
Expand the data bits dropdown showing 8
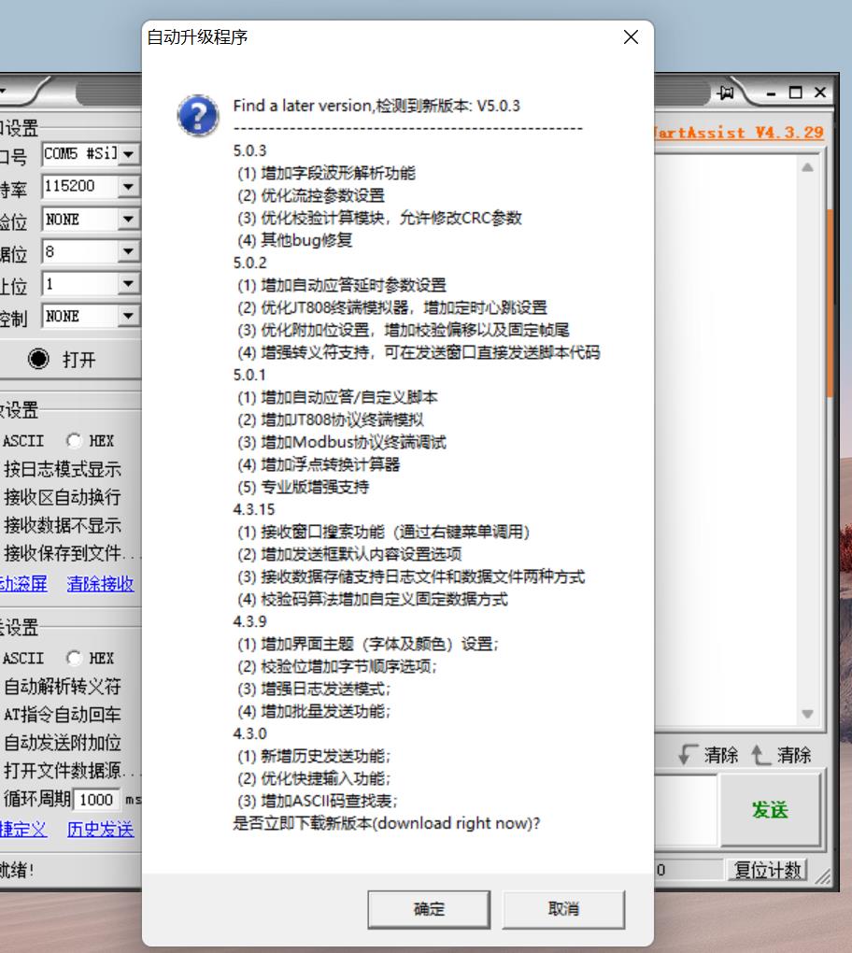128,252
